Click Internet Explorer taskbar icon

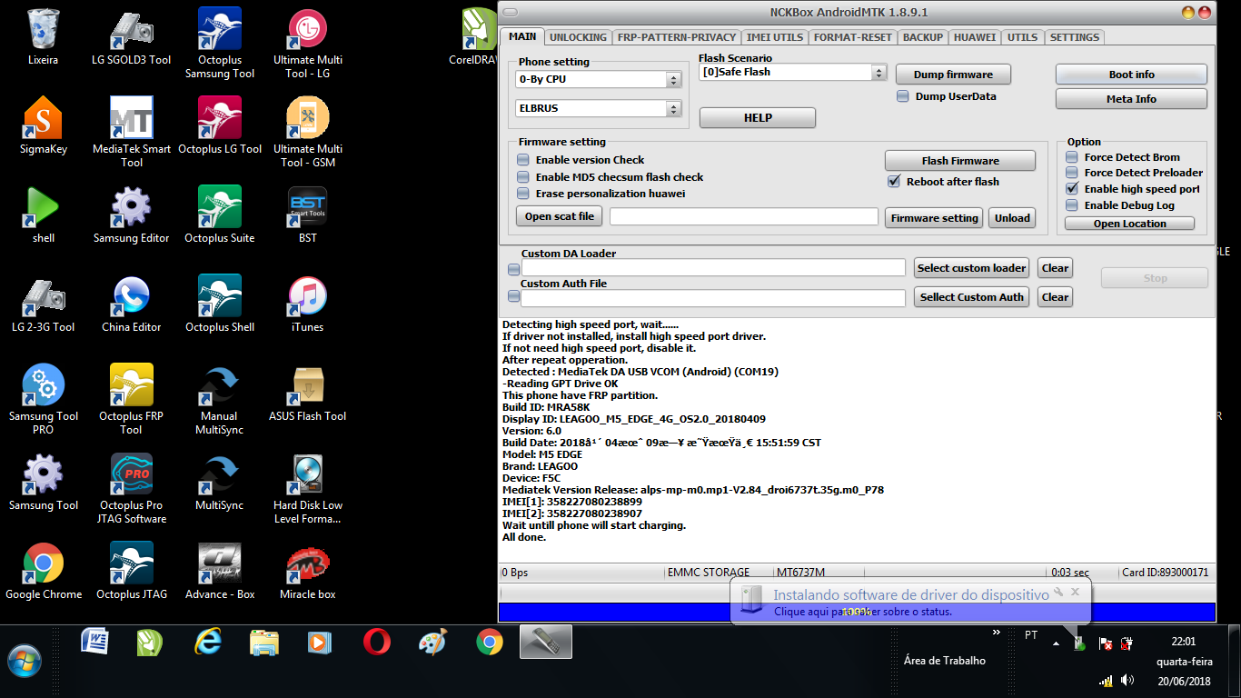[x=207, y=643]
